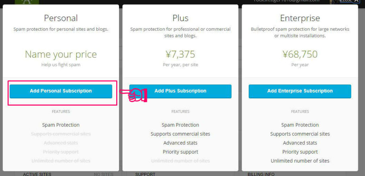The image size is (365, 176).
Task: Click the pink pointing hand icon
Action: coord(134,95)
